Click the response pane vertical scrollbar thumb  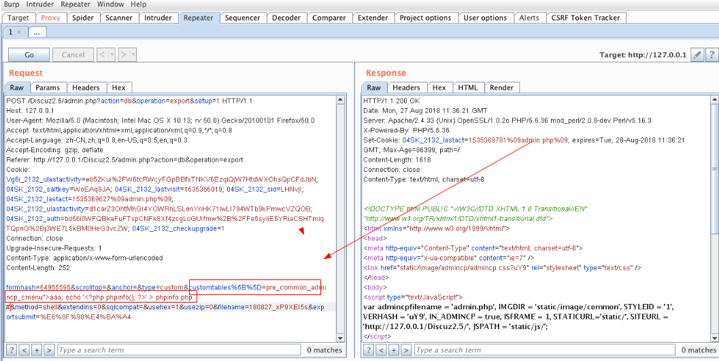714,169
